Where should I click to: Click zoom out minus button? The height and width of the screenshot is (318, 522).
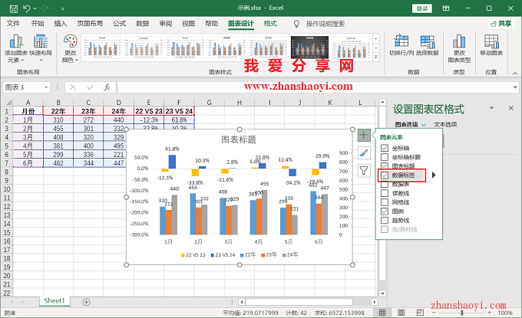coord(434,313)
